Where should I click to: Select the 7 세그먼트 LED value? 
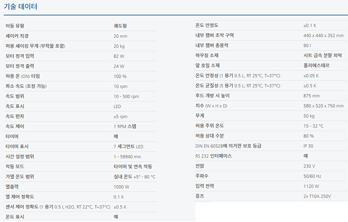pyautogui.click(x=129, y=146)
